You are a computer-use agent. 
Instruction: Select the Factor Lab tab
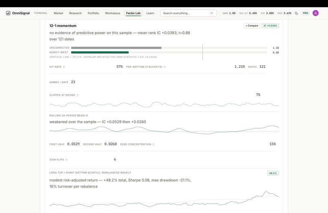click(x=133, y=13)
